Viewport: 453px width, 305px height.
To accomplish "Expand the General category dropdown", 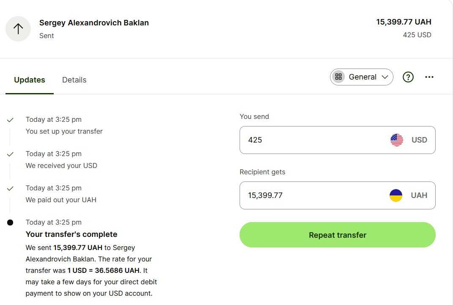I will pyautogui.click(x=385, y=77).
